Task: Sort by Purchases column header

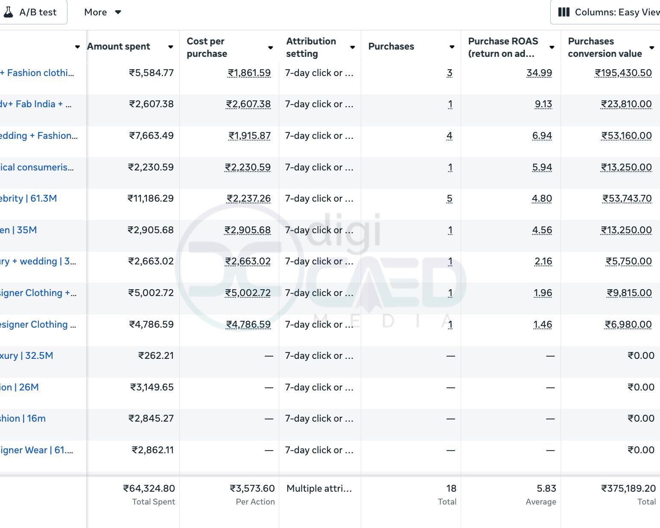Action: click(x=391, y=47)
